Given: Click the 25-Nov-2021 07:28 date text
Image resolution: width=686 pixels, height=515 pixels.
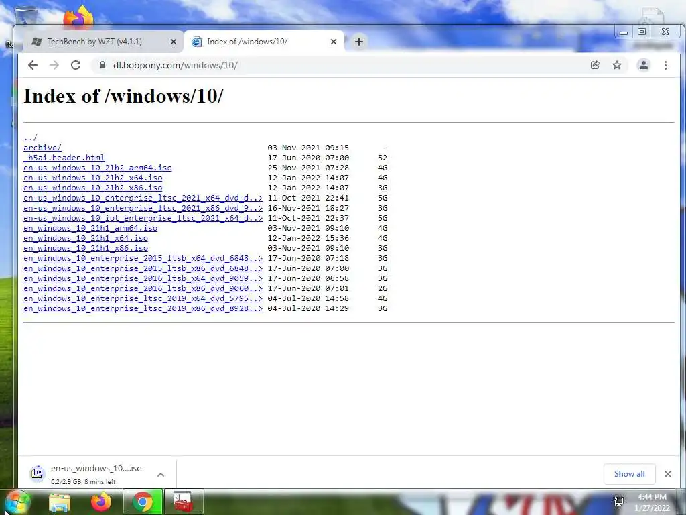Looking at the screenshot, I should pyautogui.click(x=308, y=168).
